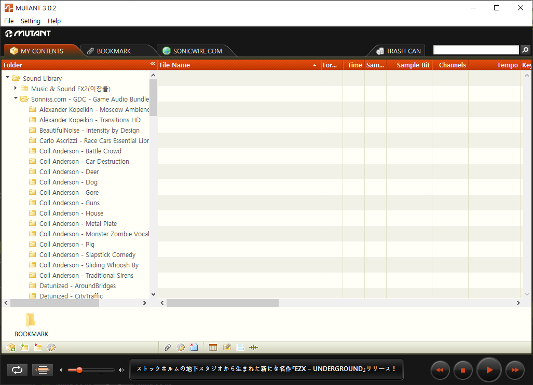Create a new folder with plus icon
The image size is (533, 385).
[24, 347]
